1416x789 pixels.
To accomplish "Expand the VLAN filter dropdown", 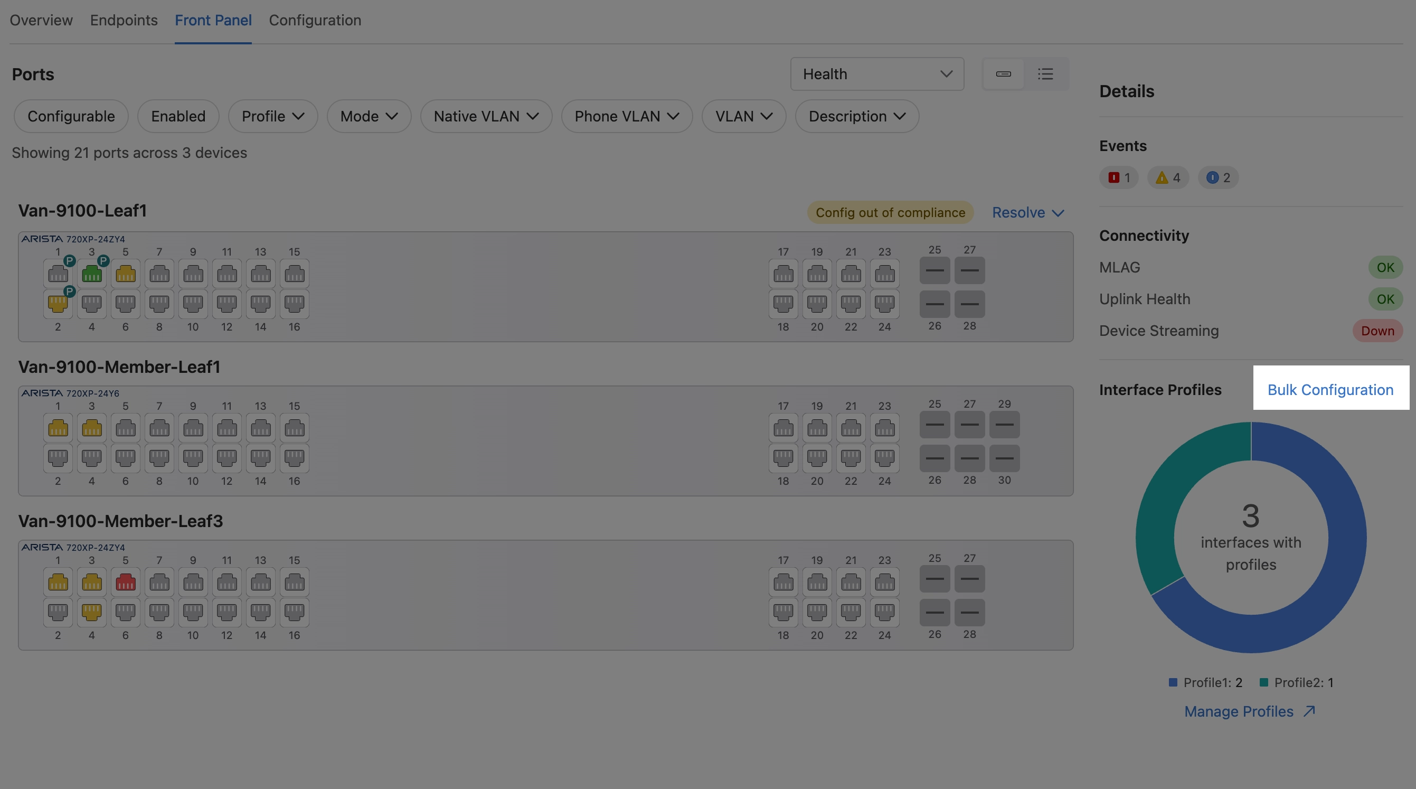I will coord(744,116).
